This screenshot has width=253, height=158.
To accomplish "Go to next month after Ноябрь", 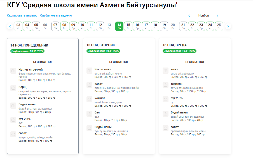I will pyautogui.click(x=217, y=16).
